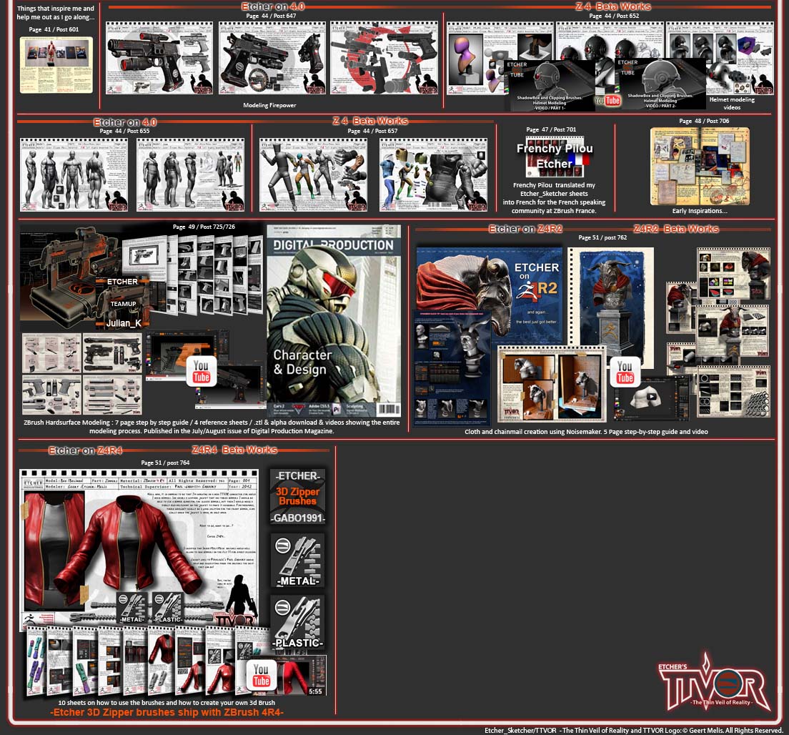Click the 'Helmet modeling videos' caption
This screenshot has width=789, height=735.
tap(732, 103)
